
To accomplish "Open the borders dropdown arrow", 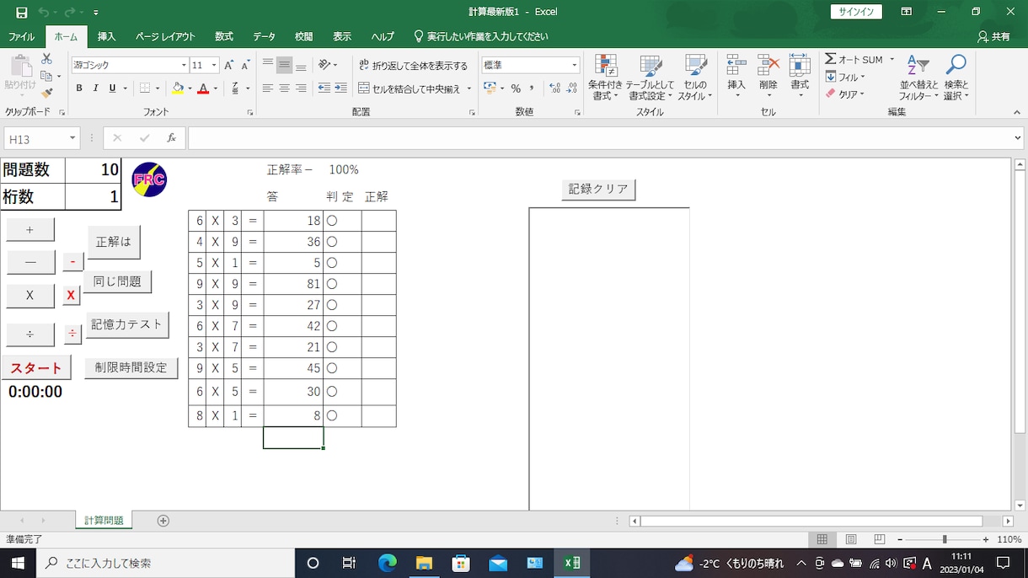I will [x=157, y=88].
